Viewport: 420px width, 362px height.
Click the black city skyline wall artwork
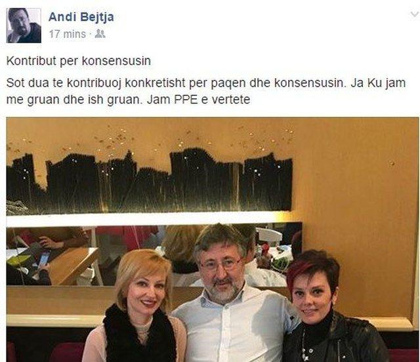[x=149, y=182]
